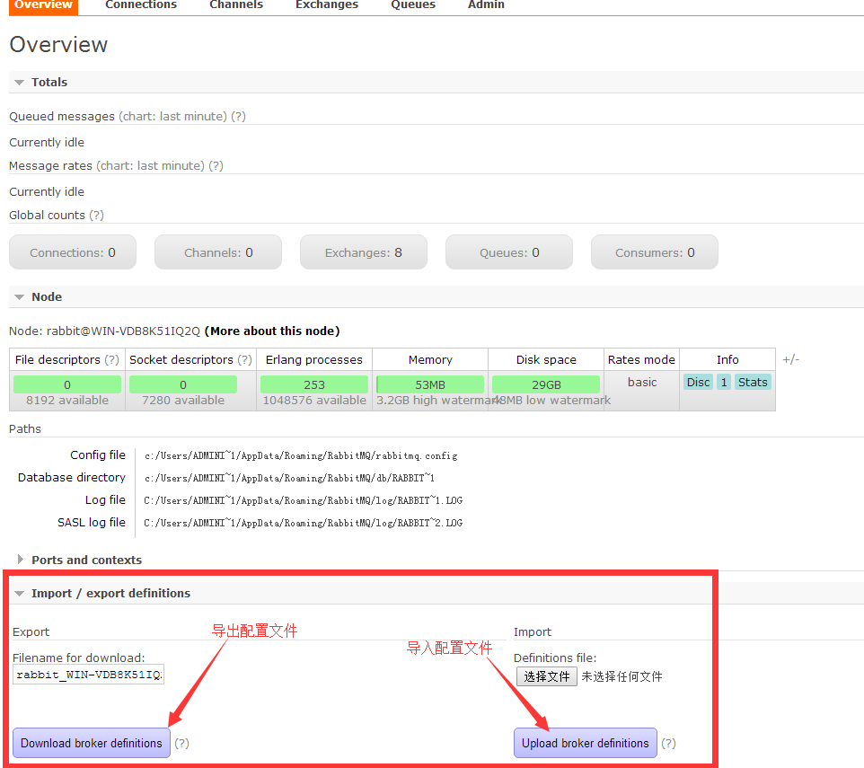Click the Connections: 0 count button
Screen dimensions: 864x768
(73, 252)
